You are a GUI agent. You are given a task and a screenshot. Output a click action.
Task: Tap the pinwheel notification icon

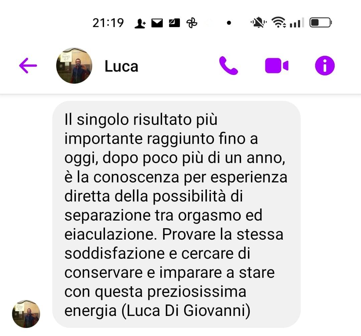pos(192,23)
